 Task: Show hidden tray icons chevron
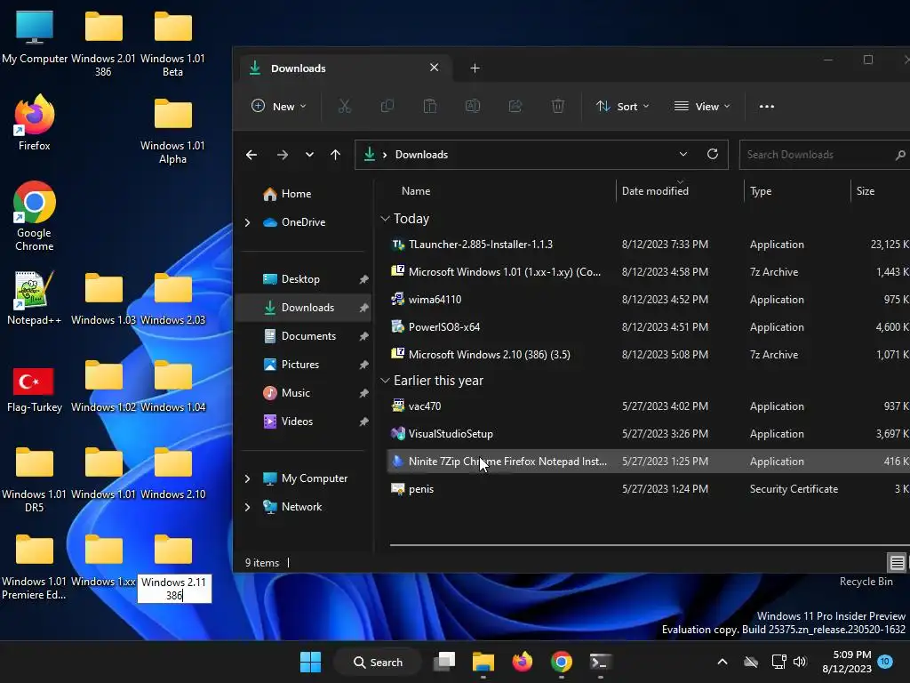[x=722, y=662]
